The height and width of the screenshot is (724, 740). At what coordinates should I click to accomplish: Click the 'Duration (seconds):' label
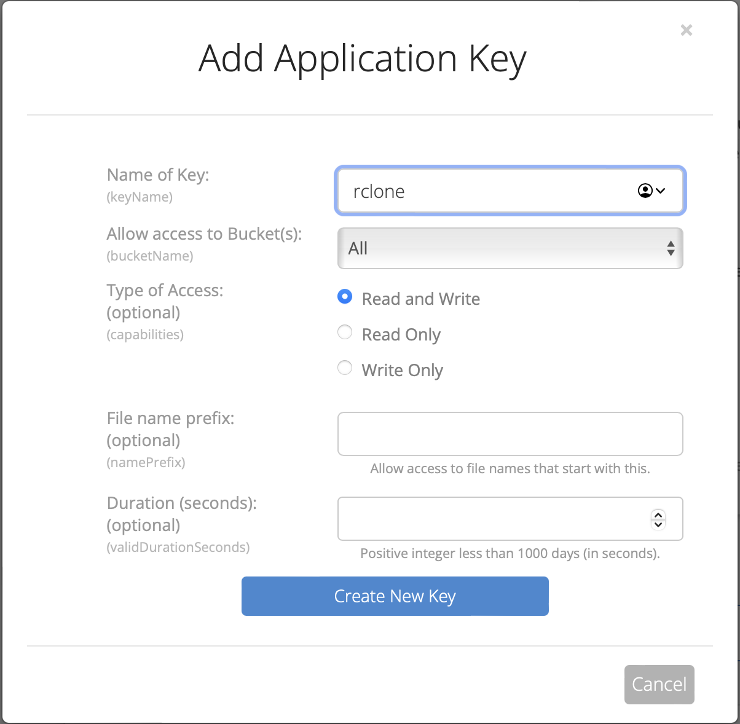tap(181, 503)
